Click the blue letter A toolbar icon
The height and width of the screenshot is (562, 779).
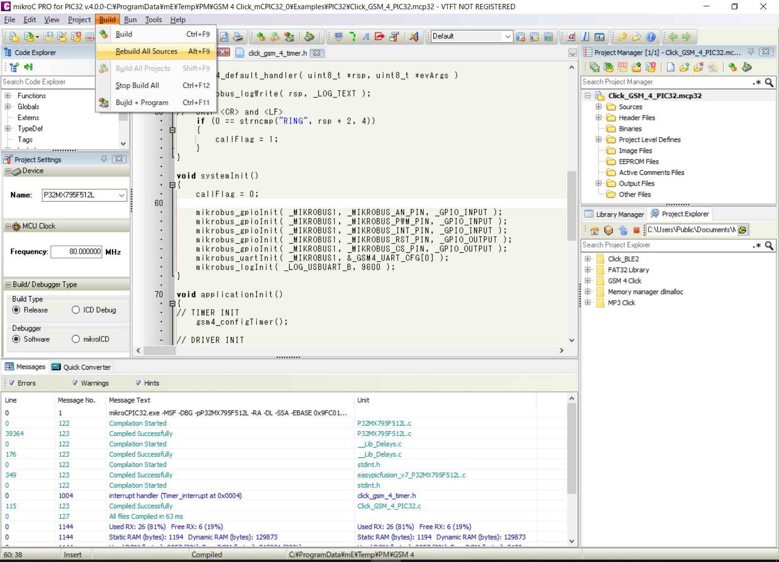click(x=366, y=37)
